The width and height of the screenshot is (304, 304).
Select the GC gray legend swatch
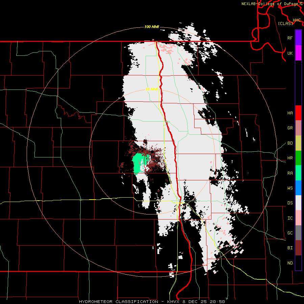[298, 233]
